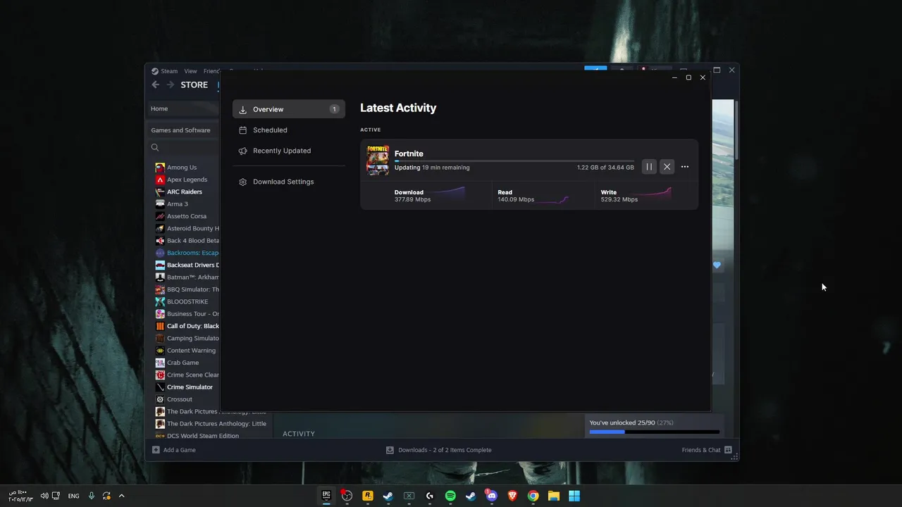This screenshot has height=507, width=902.
Task: Click the Call of Duty: Black Ops icon
Action: [x=160, y=326]
